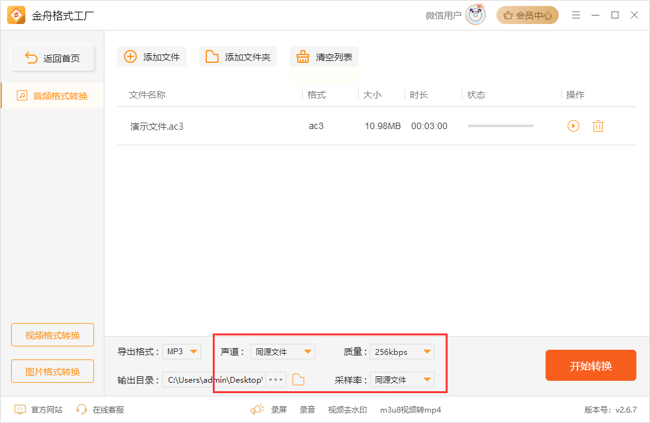This screenshot has height=423, width=650.
Task: Open the 微信用户 avatar icon
Action: pyautogui.click(x=475, y=15)
